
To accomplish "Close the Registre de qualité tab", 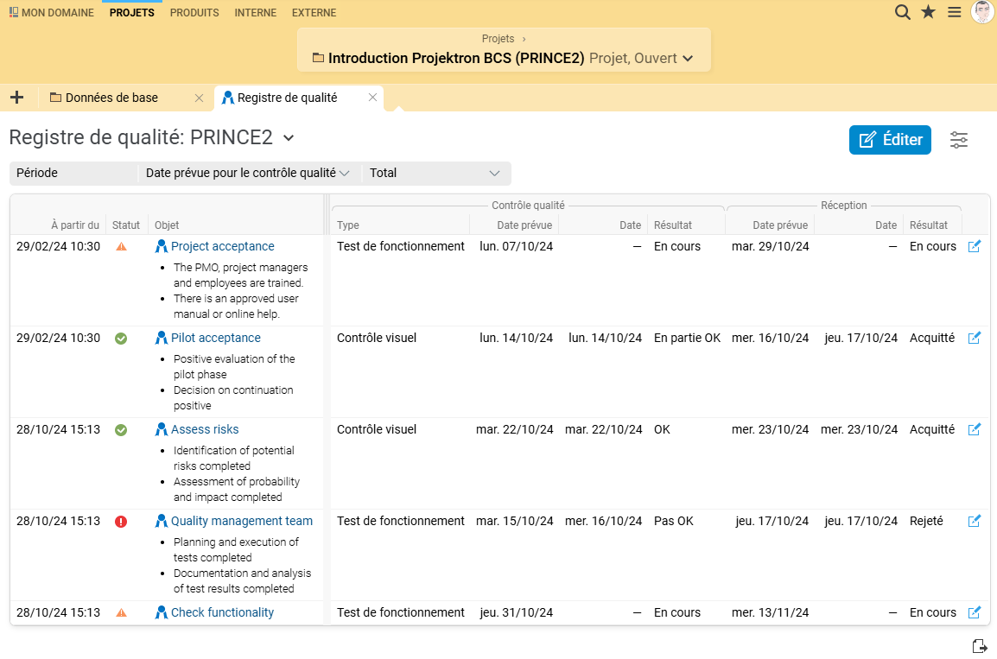I will pyautogui.click(x=372, y=98).
